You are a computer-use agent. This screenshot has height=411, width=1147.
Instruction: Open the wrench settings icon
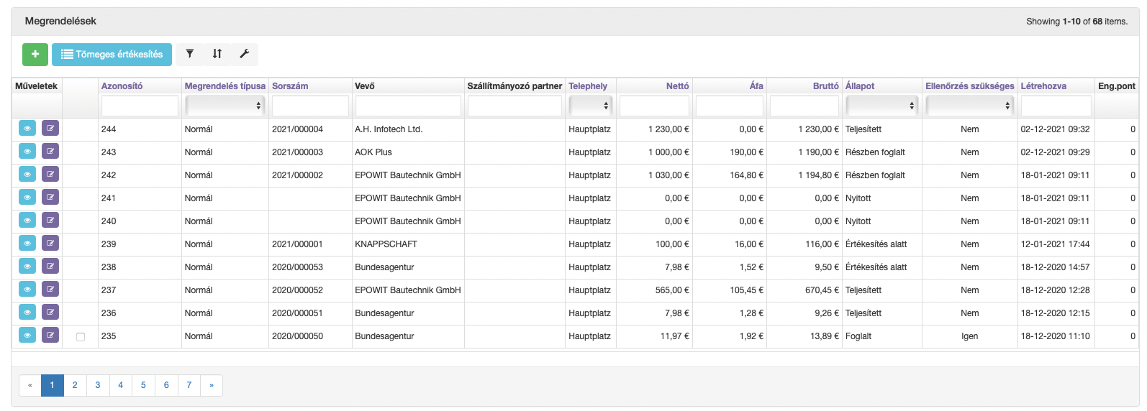click(244, 54)
